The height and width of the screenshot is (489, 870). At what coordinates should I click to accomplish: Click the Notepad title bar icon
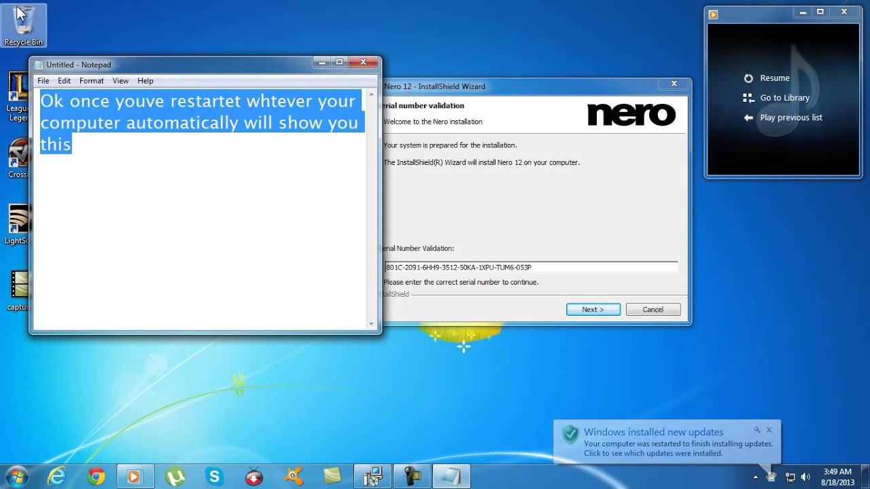[x=39, y=65]
